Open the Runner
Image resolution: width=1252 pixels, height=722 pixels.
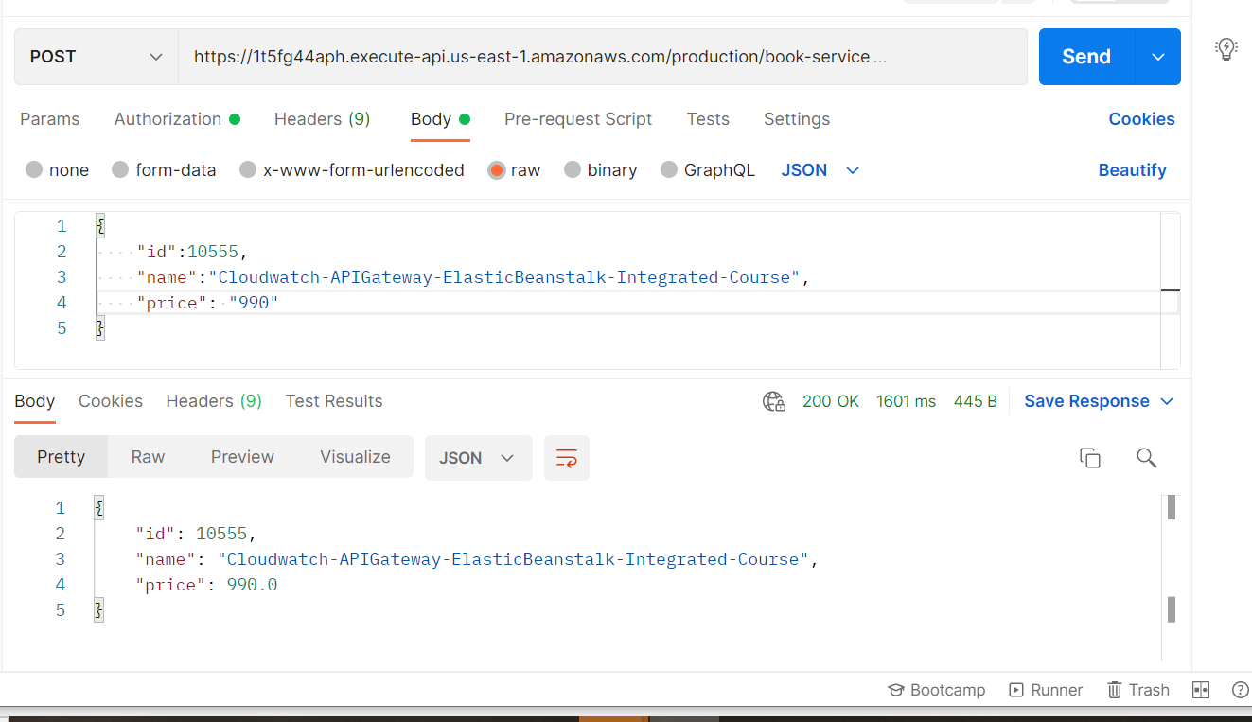click(x=1046, y=689)
